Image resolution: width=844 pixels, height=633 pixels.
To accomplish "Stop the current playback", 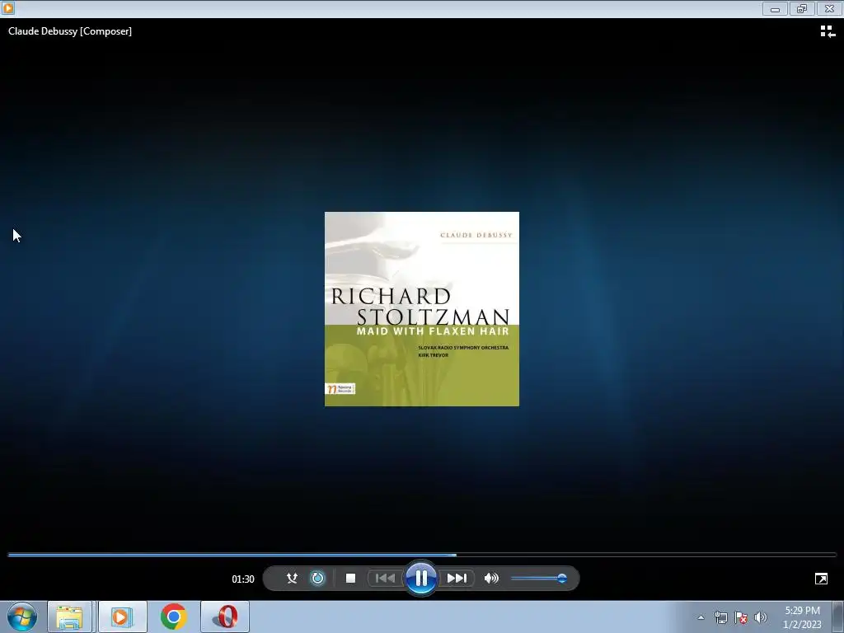I will tap(350, 578).
